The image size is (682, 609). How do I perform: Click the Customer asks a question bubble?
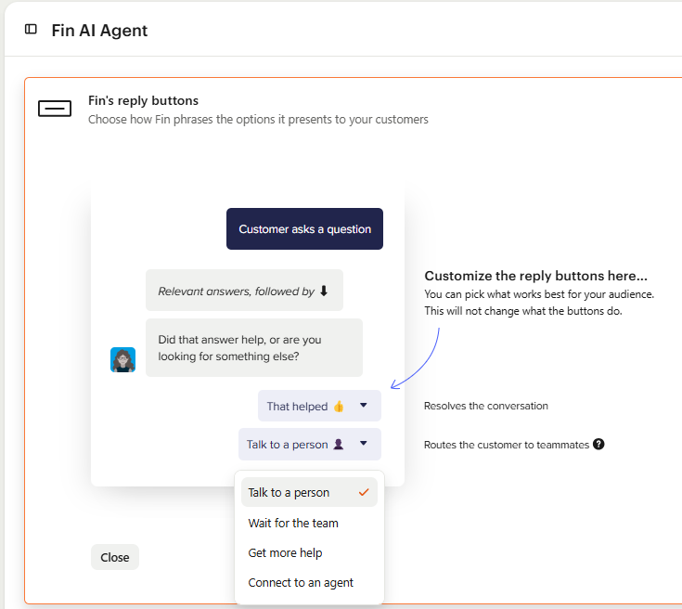[304, 229]
